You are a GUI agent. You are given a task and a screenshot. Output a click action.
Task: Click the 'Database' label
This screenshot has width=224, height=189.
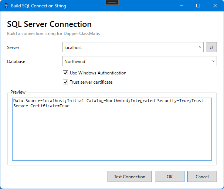coord(16,62)
